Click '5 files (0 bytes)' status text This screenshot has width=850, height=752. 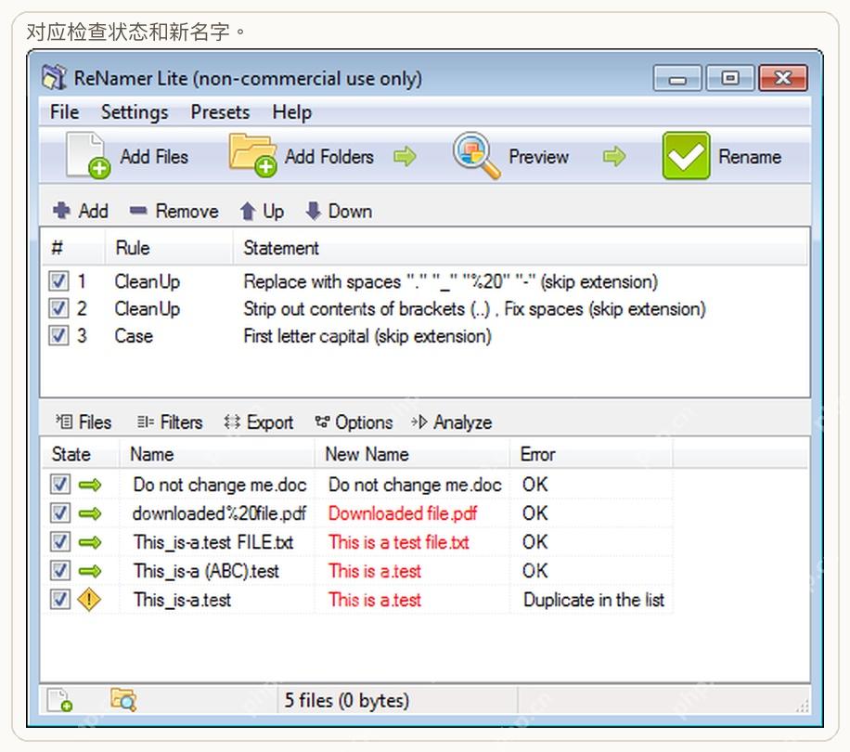point(346,701)
